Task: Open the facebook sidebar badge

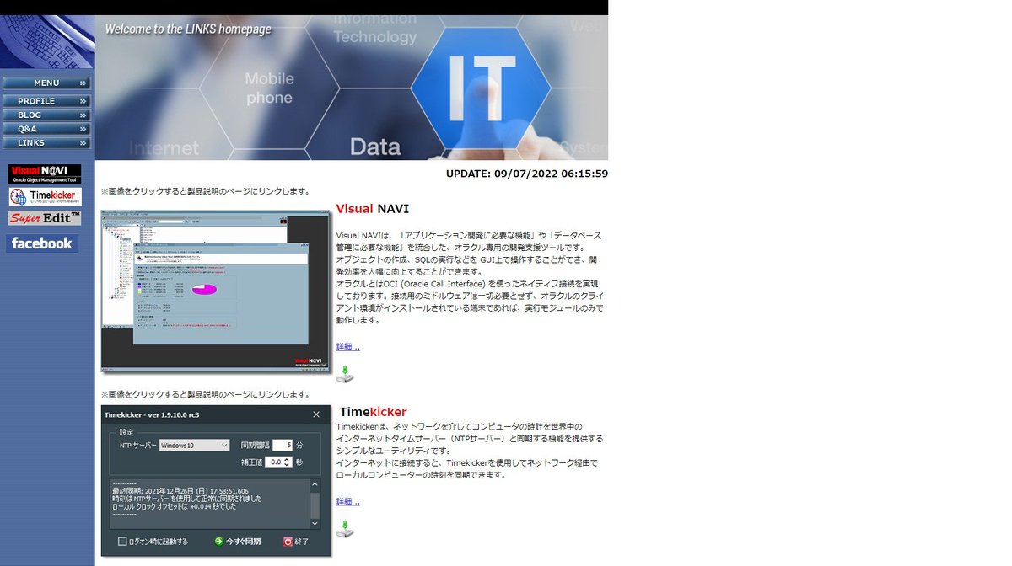Action: pyautogui.click(x=42, y=243)
